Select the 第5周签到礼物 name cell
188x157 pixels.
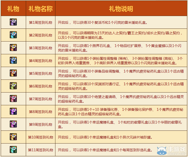pyautogui.click(x=41, y=73)
